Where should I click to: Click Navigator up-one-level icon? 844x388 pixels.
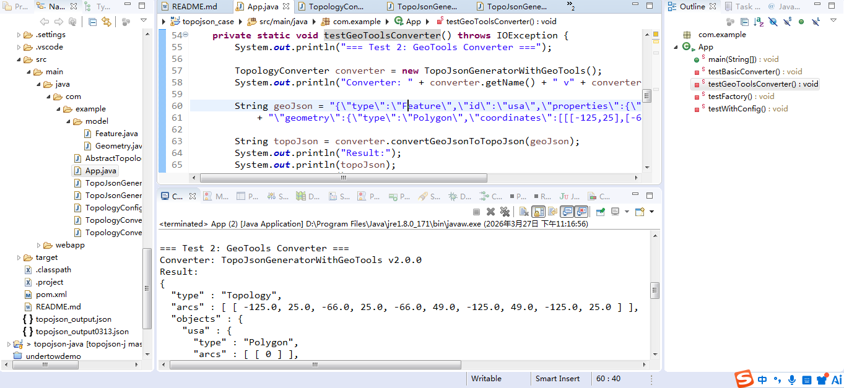coord(72,22)
